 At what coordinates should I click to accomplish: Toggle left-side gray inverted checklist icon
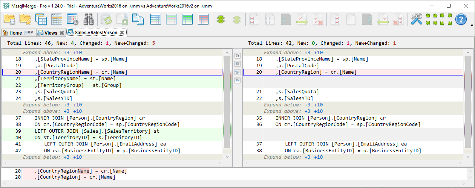[287, 19]
